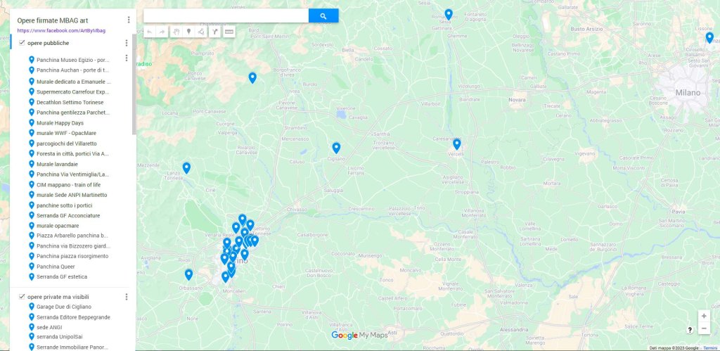
Task: Activate the measure distance ruler tool
Action: (229, 32)
